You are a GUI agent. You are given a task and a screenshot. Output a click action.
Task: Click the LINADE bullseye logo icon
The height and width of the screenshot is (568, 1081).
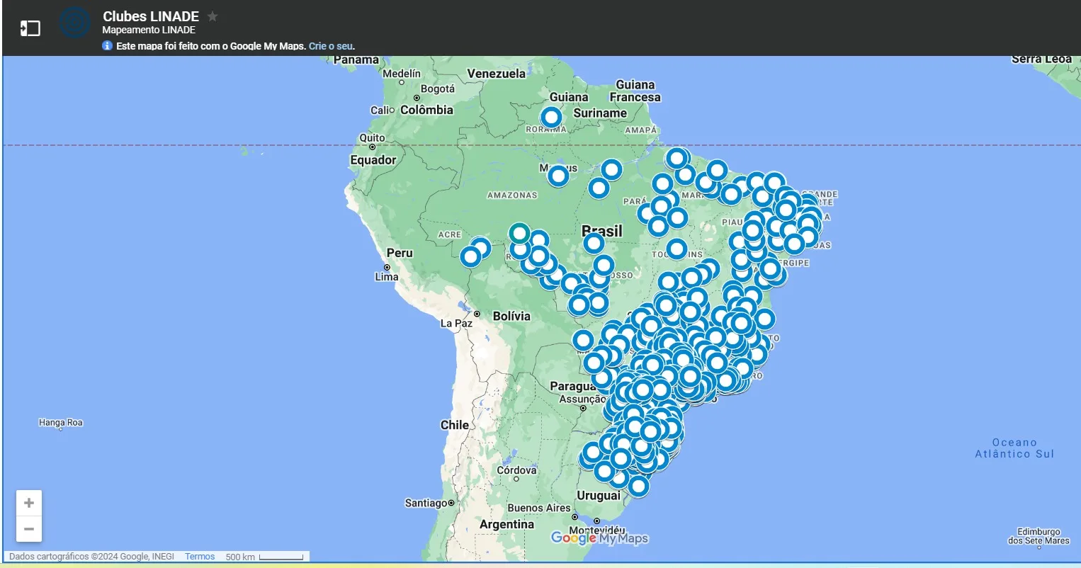click(74, 22)
